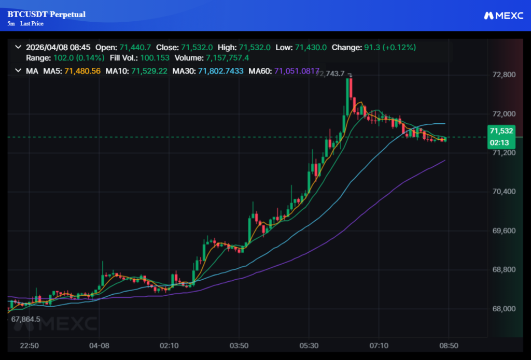
Task: Collapse the MA legend using its chevron
Action: 18,71
